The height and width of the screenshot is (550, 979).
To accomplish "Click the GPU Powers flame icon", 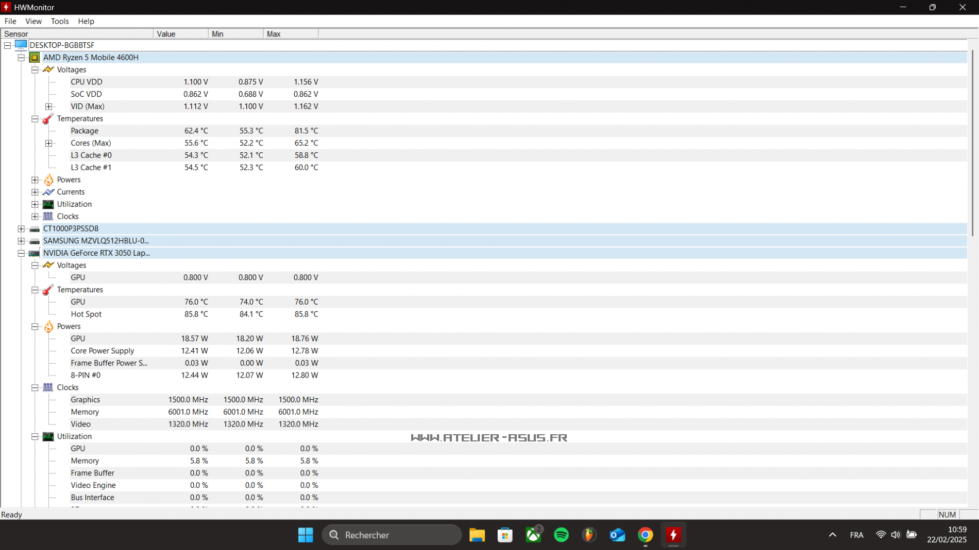I will (48, 326).
